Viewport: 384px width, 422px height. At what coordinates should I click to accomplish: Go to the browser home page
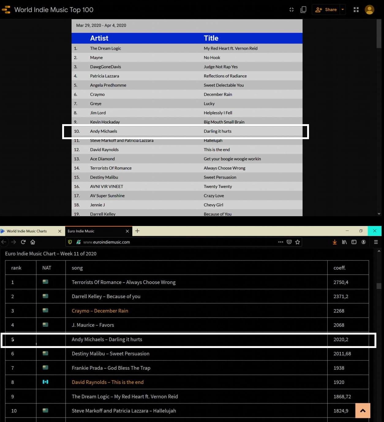[x=33, y=242]
